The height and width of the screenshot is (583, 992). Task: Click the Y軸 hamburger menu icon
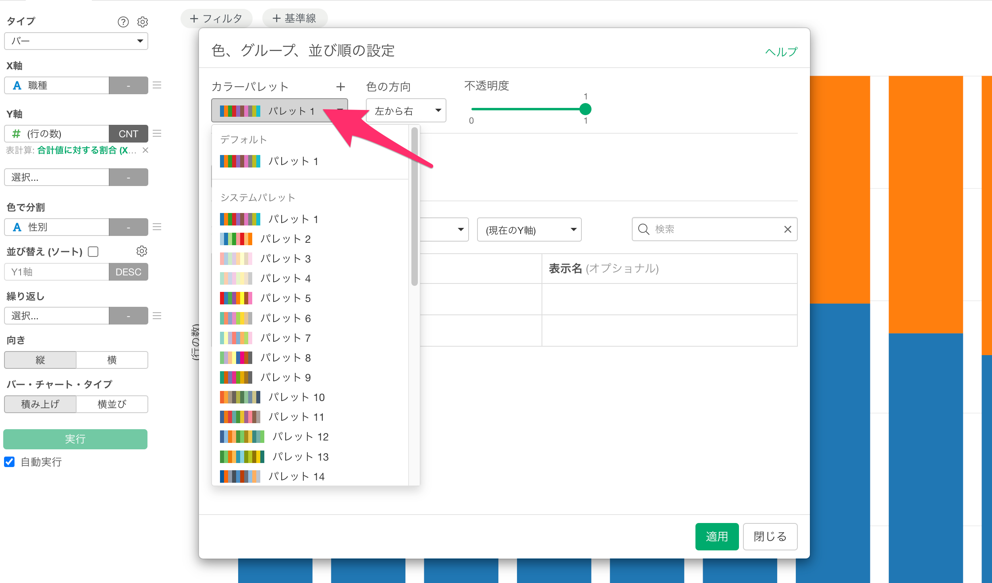coord(157,134)
